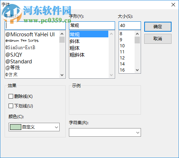Select font size 12
This screenshot has height=158, width=179.
pyautogui.click(x=127, y=58)
